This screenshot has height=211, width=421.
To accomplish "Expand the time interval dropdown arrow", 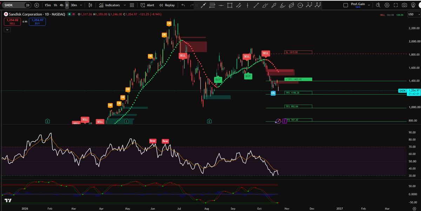I will click(x=81, y=5).
